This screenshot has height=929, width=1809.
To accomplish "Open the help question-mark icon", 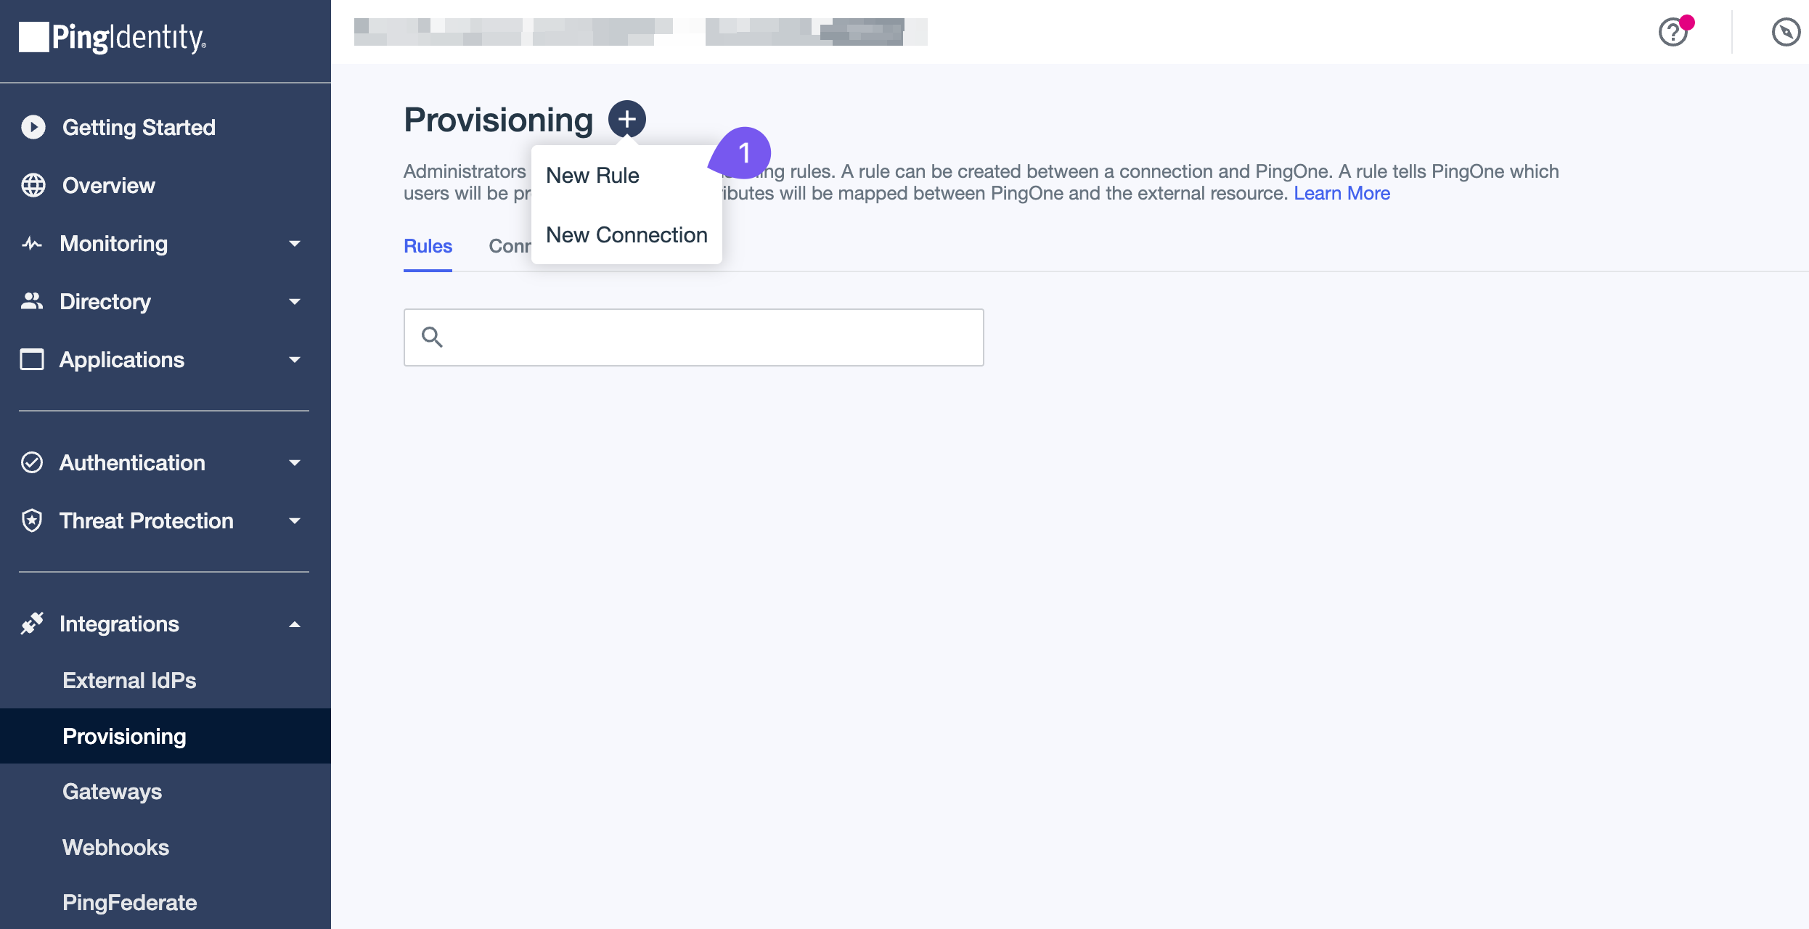I will point(1672,32).
